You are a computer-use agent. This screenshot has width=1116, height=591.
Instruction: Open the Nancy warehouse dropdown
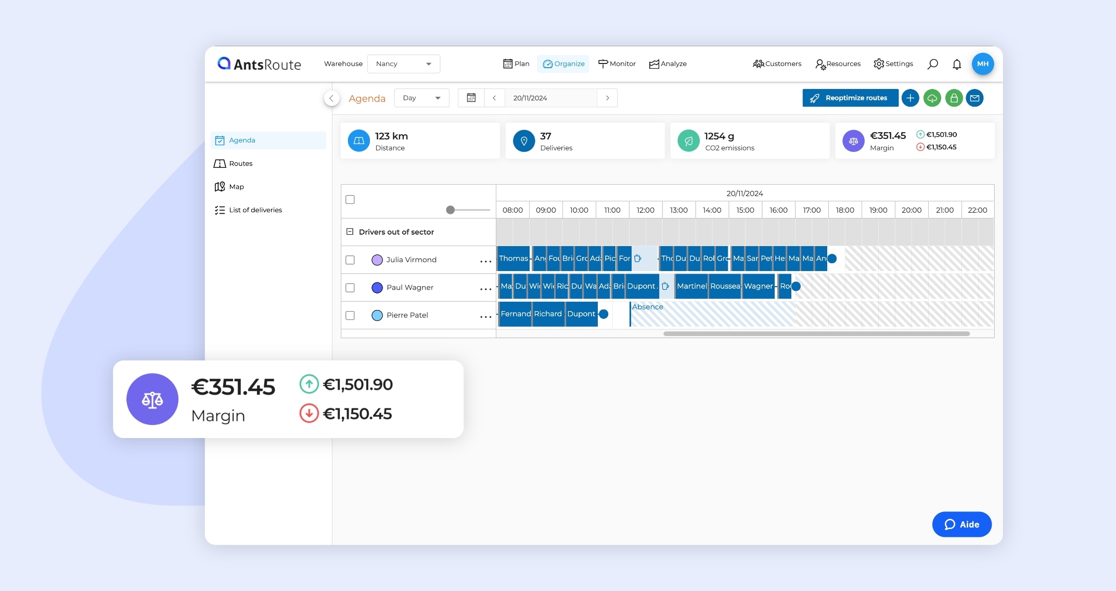click(404, 64)
